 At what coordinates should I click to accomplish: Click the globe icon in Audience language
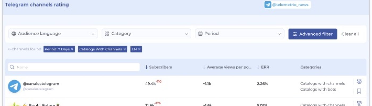(14, 34)
